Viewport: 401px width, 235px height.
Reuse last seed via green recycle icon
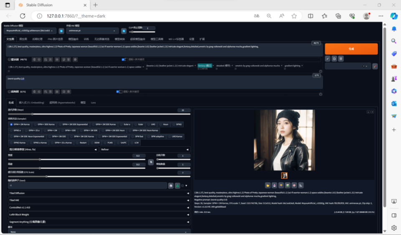pyautogui.click(x=178, y=186)
